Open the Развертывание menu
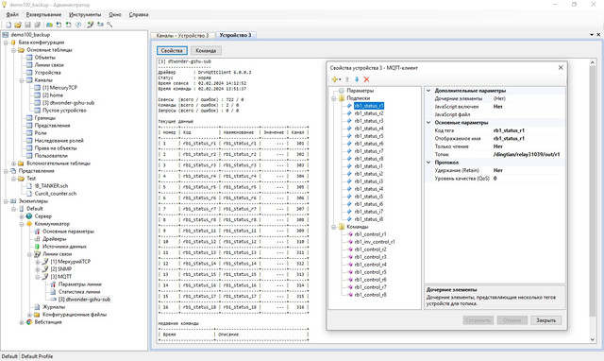Viewport: 604px width, 361px height. pos(43,15)
